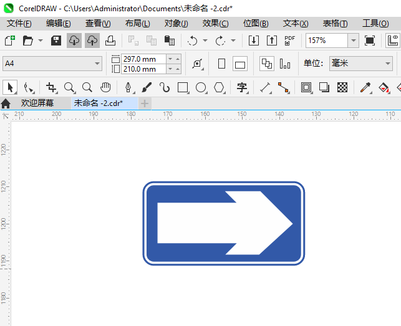Open the zoom level 157% dropdown

(353, 41)
